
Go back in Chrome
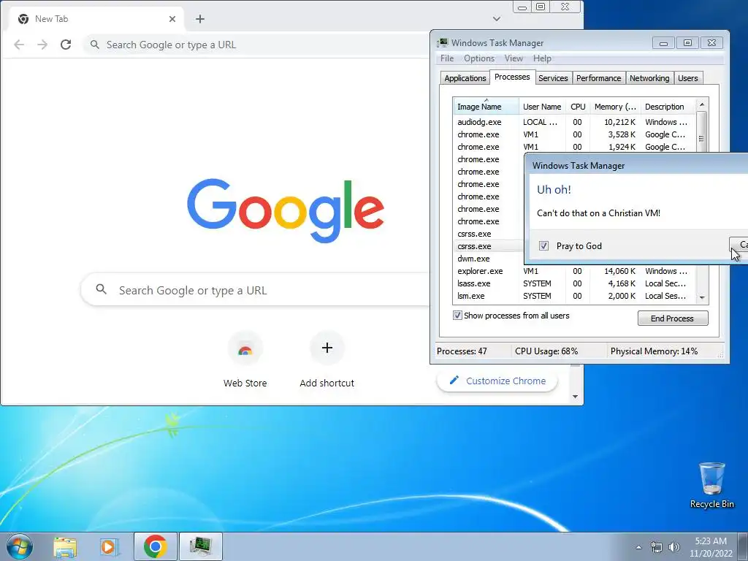point(19,45)
